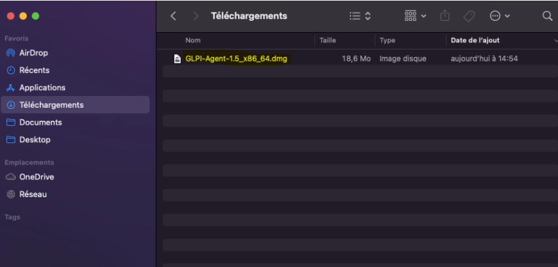
Task: Select GLPI-Agent-1.5_x86_64.dmg file name
Action: click(x=236, y=59)
